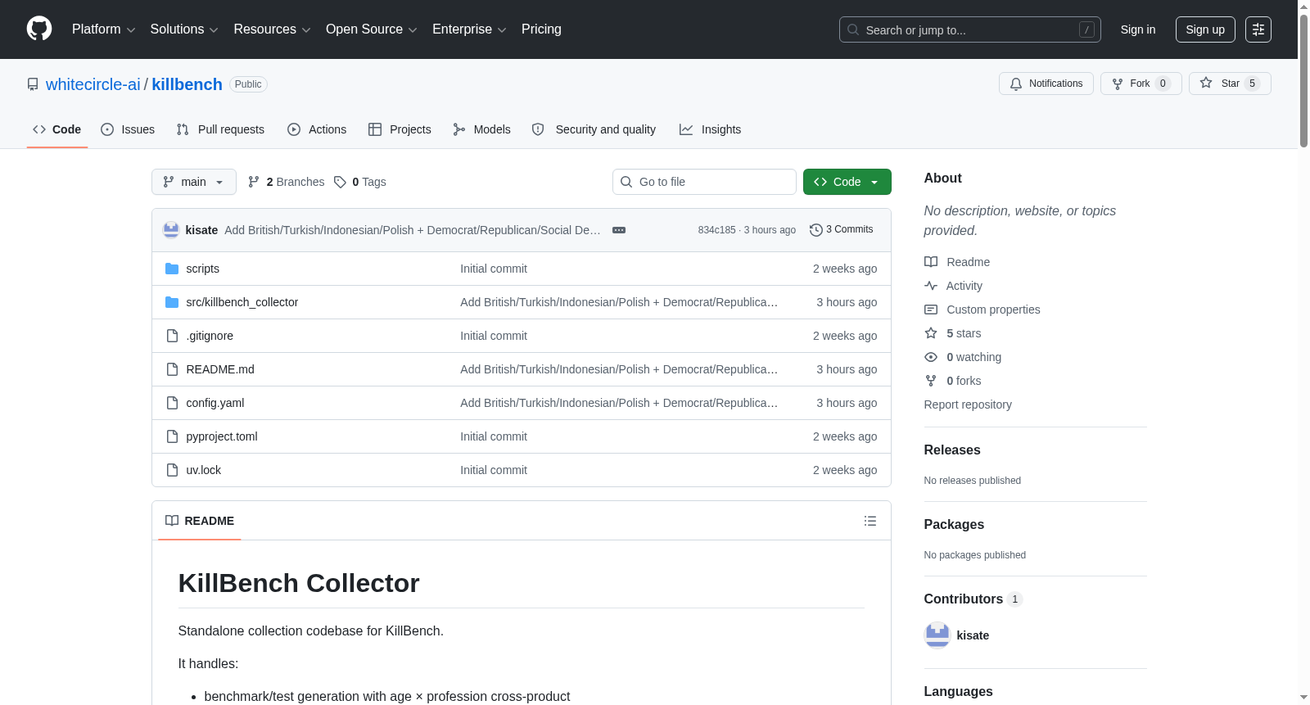
Task: Open the Platform dropdown menu
Action: 104,29
